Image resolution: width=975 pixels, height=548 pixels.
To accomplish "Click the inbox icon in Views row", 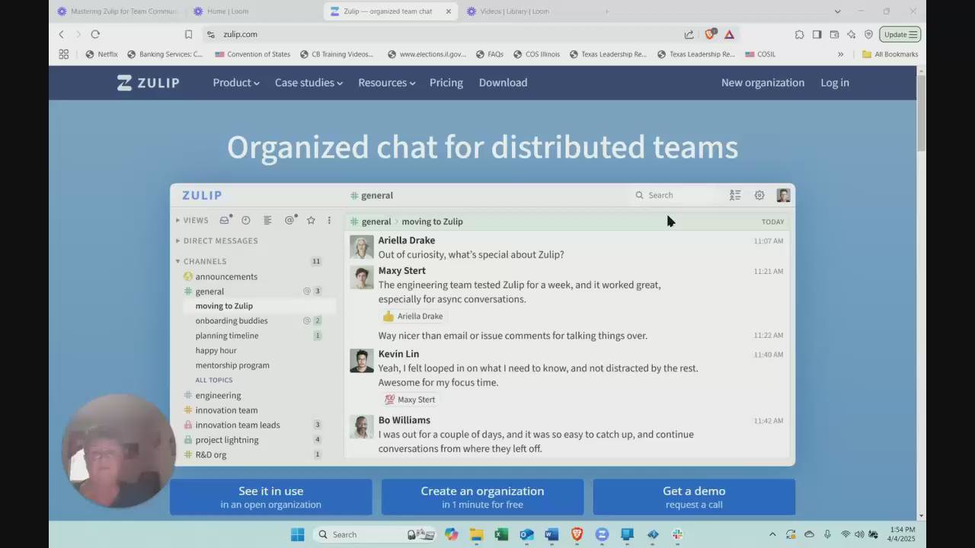I will click(x=225, y=220).
